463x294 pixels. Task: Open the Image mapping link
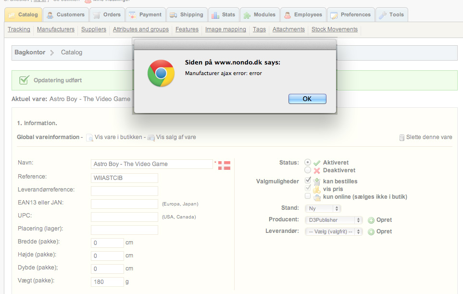tap(225, 29)
